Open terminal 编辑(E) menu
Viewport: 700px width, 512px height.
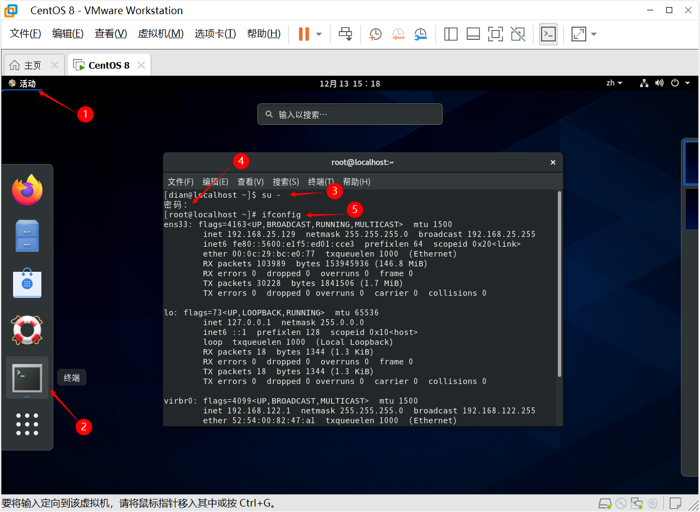216,182
